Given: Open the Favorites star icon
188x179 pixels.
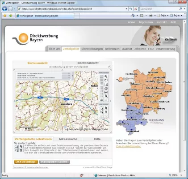Looking at the screenshot, I should 5,16.
